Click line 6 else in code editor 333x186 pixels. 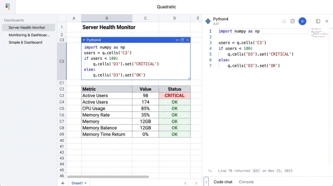click(x=224, y=60)
